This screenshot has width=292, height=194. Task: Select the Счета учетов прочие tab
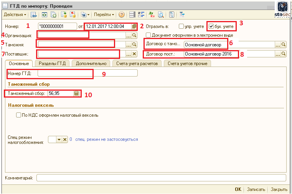(x=187, y=64)
